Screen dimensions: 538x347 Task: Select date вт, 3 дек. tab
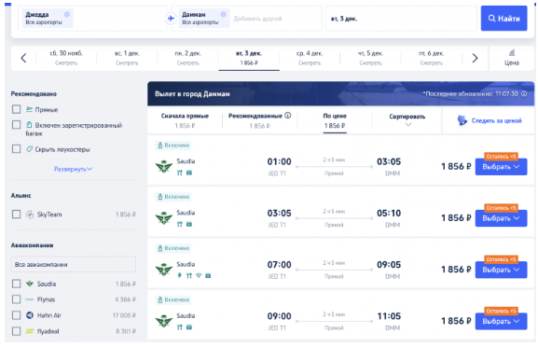[x=249, y=58]
